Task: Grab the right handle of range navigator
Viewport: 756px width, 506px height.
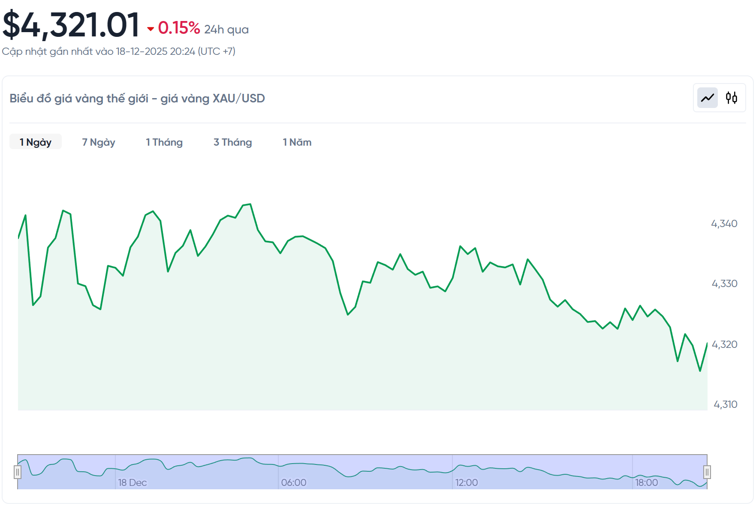Action: (707, 472)
